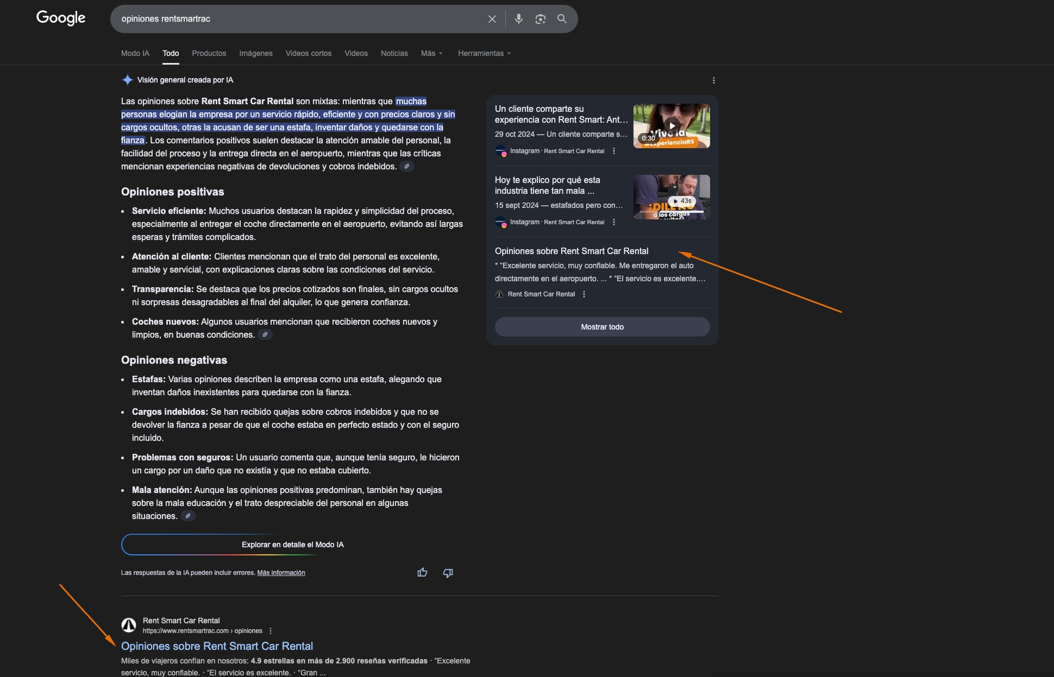Click the Rent Smart Car Rental card favicon

[499, 294]
